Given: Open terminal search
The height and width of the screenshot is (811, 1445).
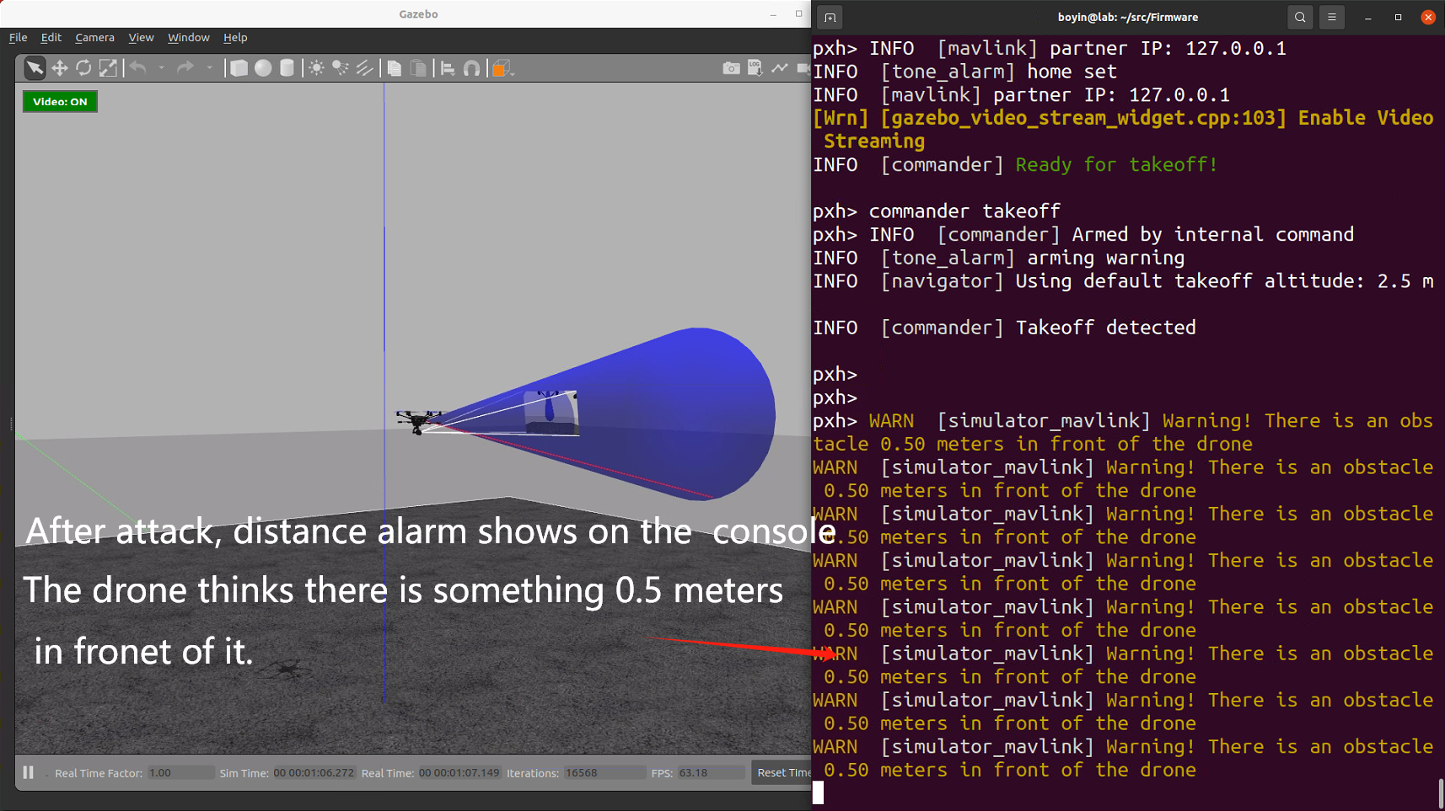Looking at the screenshot, I should [1300, 17].
